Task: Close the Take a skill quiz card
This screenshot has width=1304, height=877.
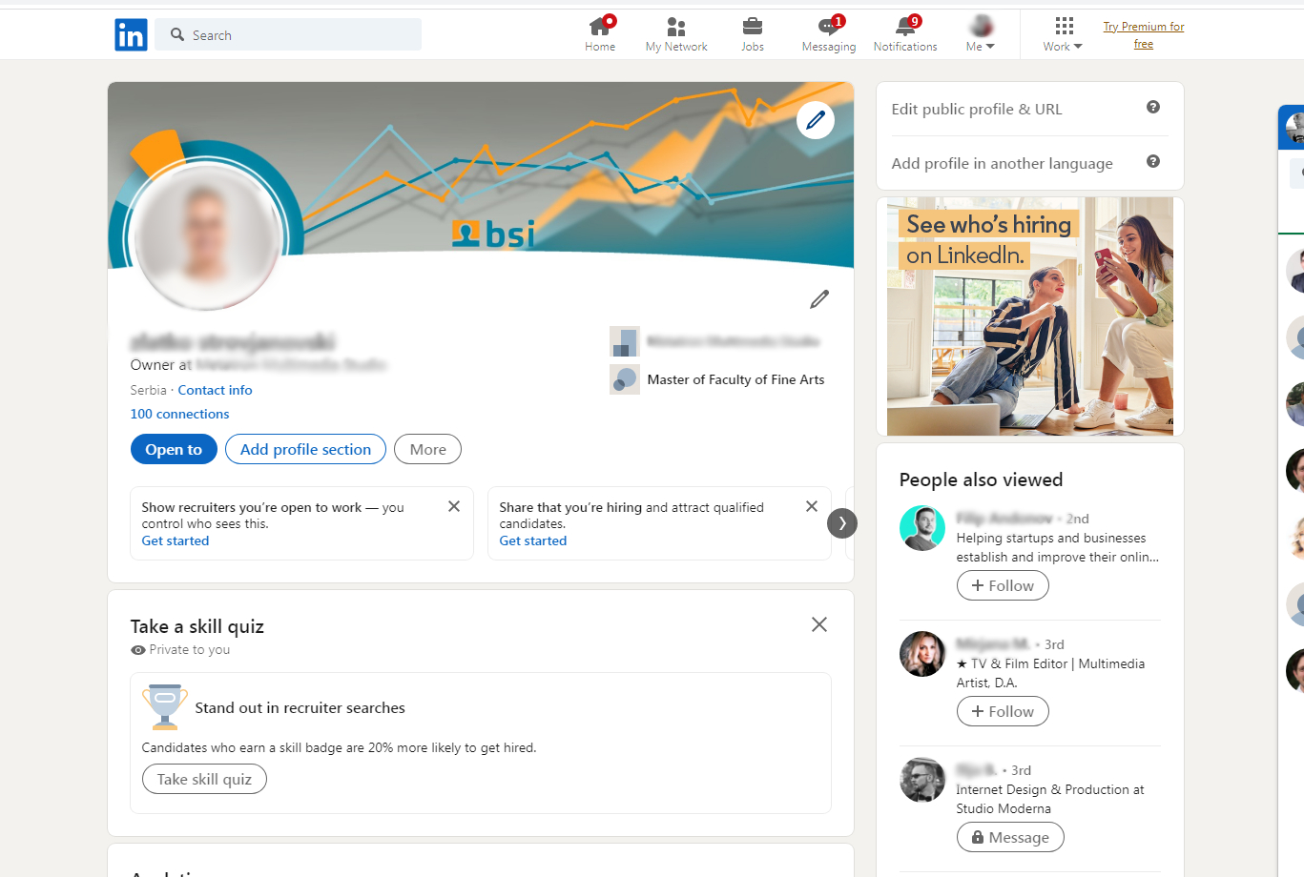Action: click(x=819, y=624)
